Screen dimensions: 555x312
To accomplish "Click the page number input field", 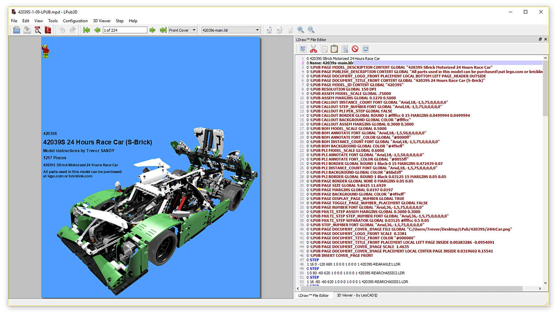I will (125, 30).
